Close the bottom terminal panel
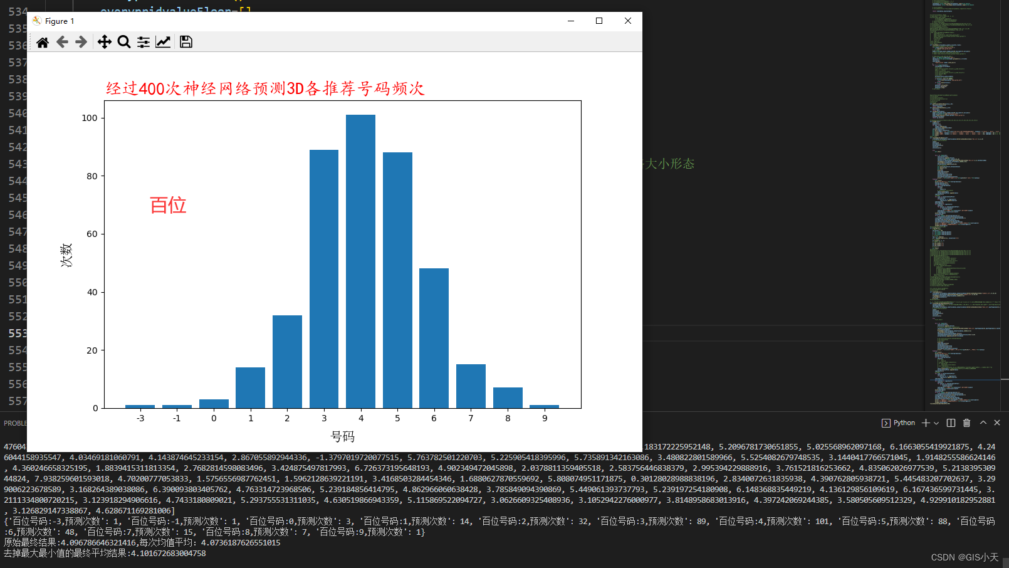1009x568 pixels. (997, 423)
